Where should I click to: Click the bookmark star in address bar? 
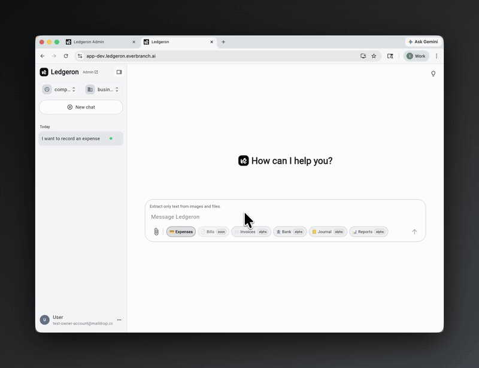[374, 56]
